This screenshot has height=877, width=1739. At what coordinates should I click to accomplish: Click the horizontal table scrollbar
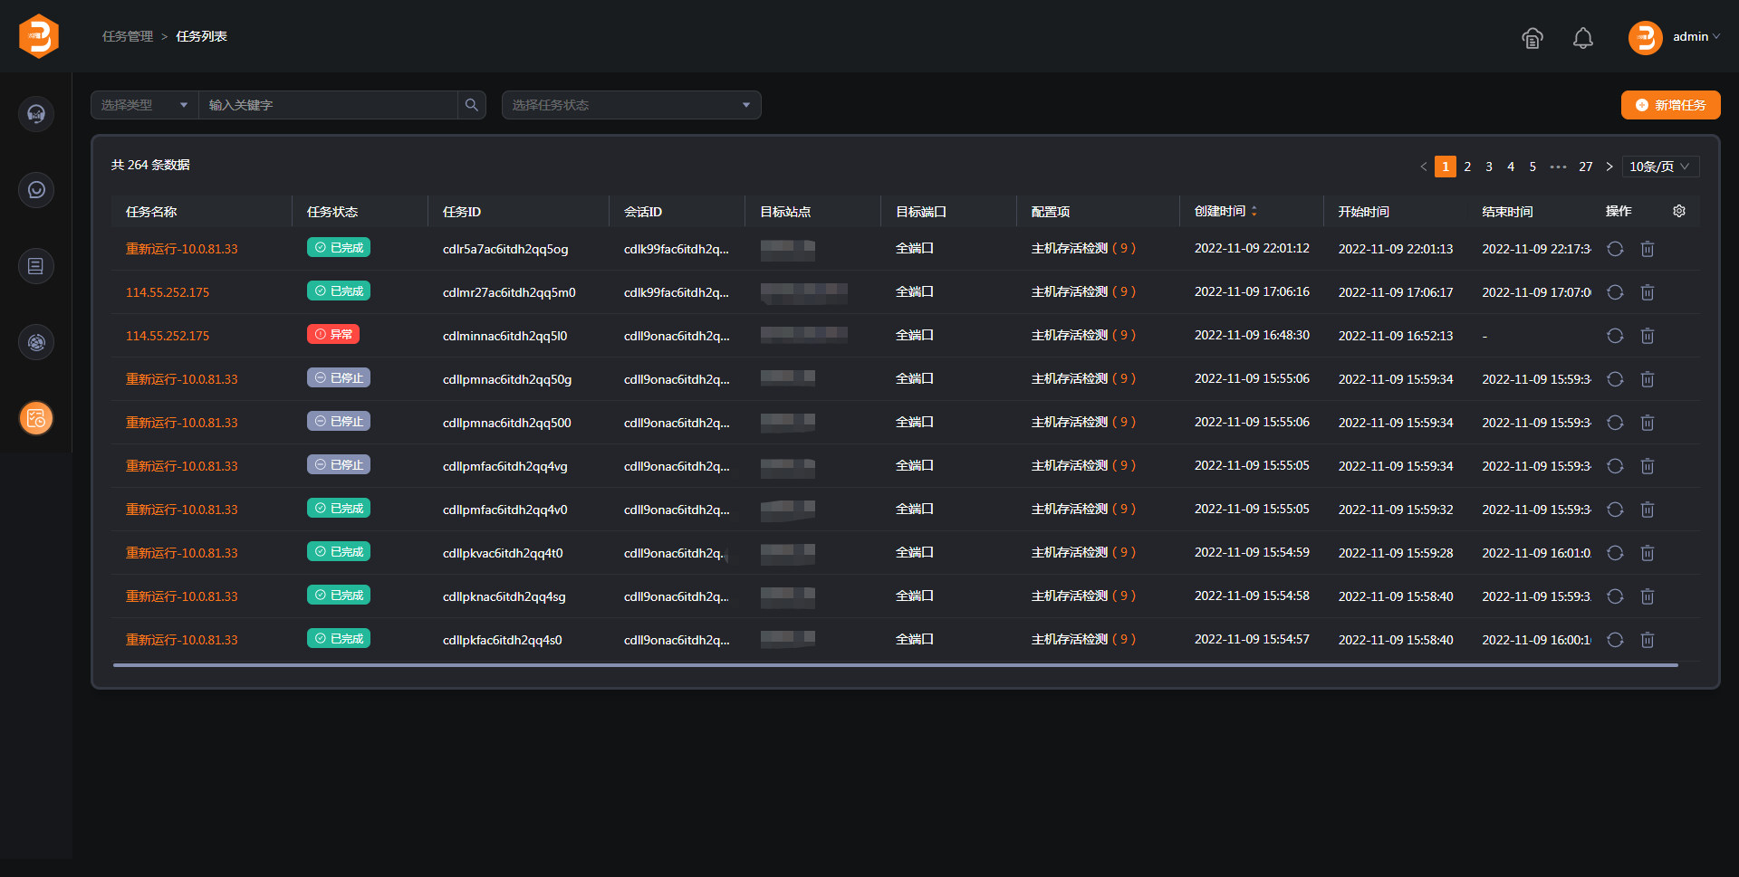(x=895, y=665)
